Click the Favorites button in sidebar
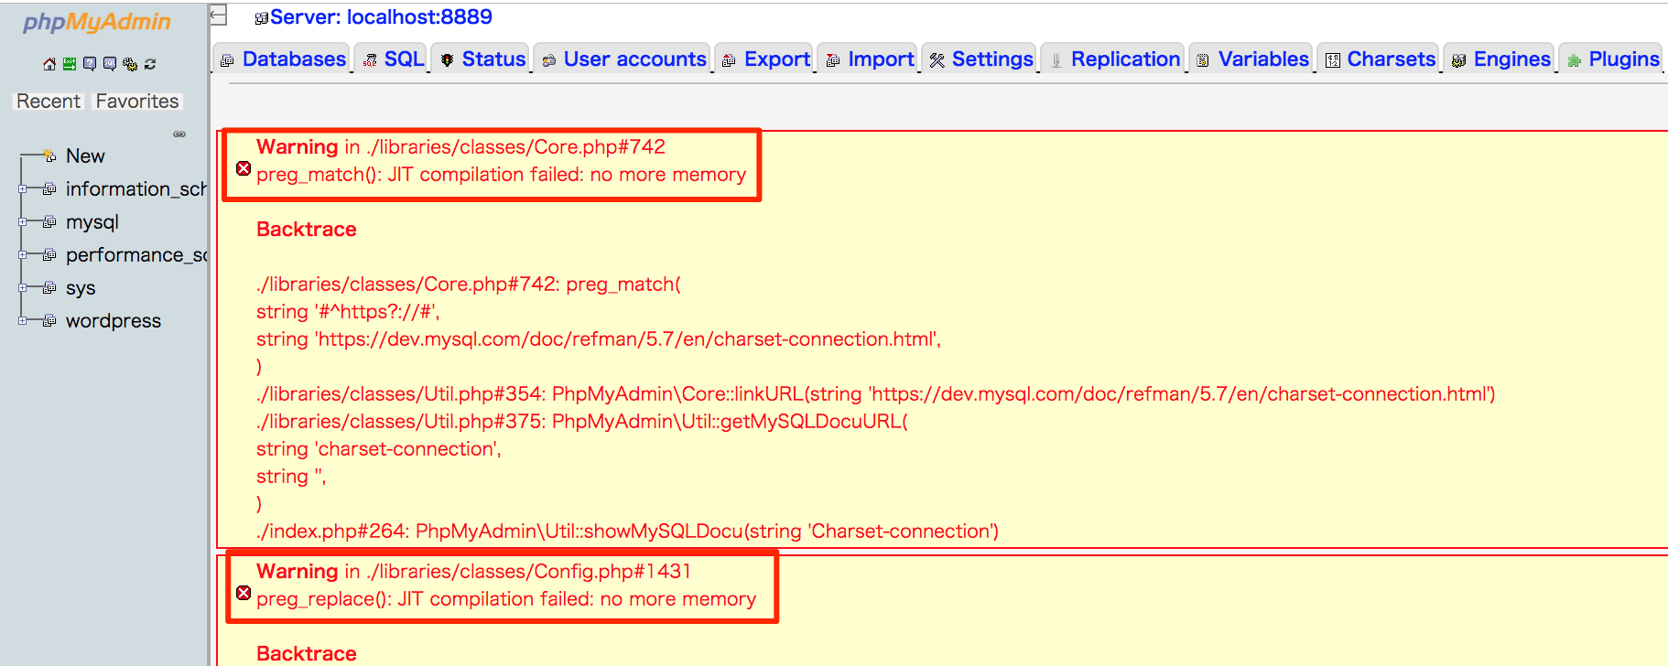The image size is (1668, 666). click(137, 102)
